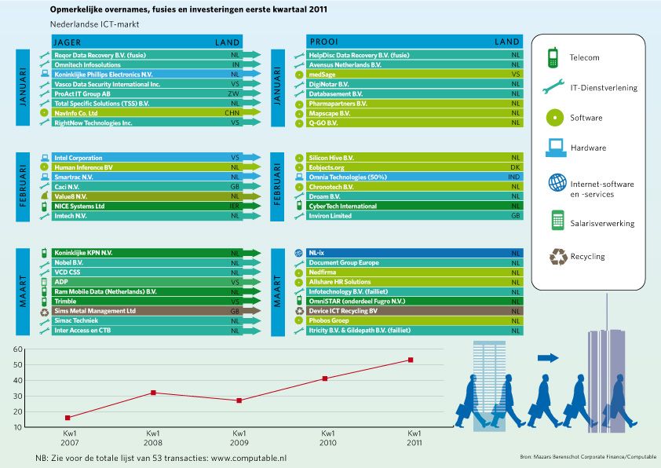The width and height of the screenshot is (661, 468).
Task: Click the 'RightNow Technologies Inc.' row text
Action: (93, 123)
